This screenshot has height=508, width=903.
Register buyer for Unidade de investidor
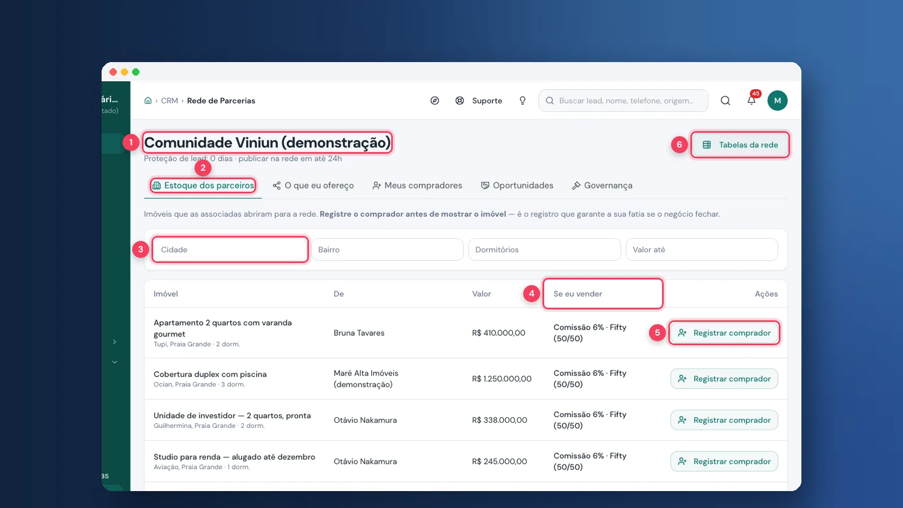point(724,420)
